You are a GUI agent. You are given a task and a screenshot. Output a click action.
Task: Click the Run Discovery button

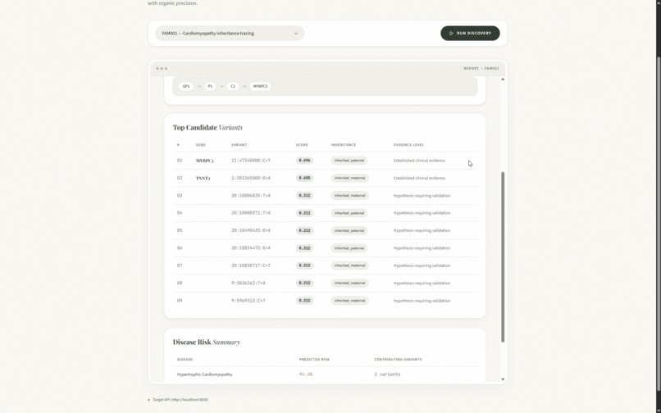tap(470, 34)
